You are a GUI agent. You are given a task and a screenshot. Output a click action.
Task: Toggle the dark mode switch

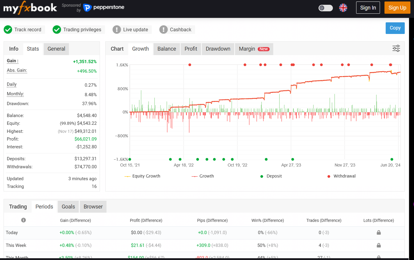[325, 8]
